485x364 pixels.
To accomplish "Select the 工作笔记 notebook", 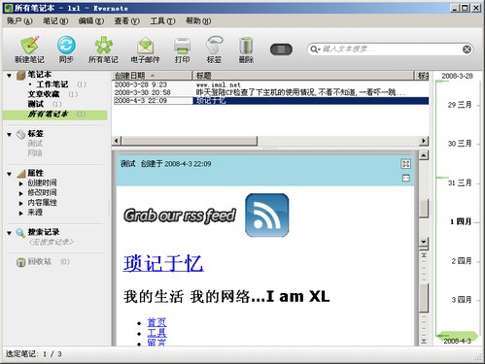I will click(52, 84).
